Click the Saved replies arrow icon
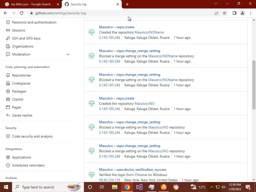 pyautogui.click(x=8, y=115)
